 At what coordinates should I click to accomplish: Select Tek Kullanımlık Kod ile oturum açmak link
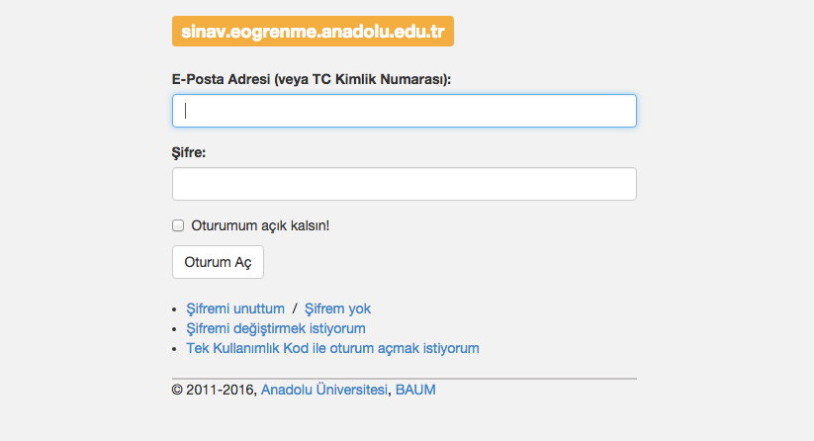pyautogui.click(x=332, y=348)
